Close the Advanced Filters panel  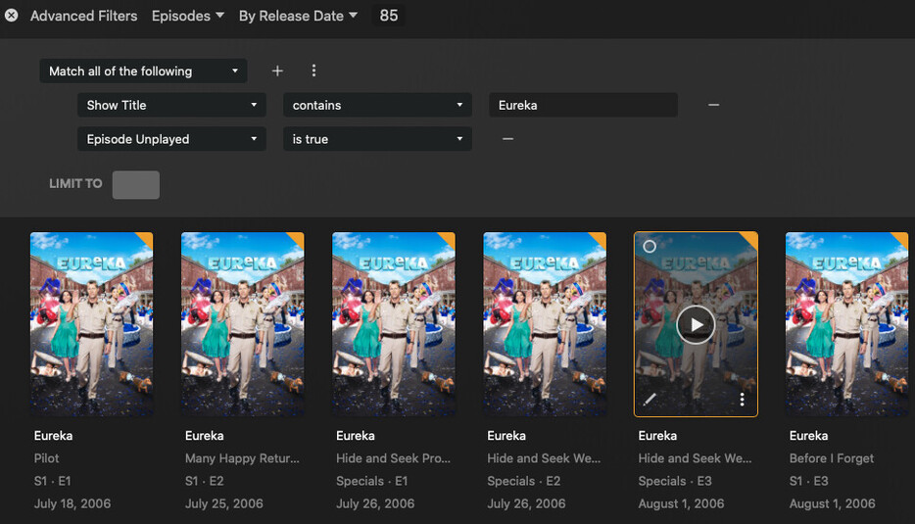click(x=11, y=15)
